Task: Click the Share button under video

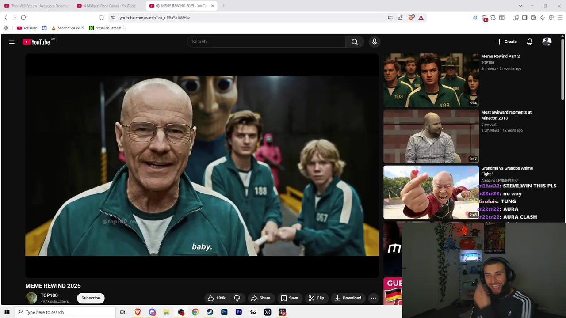Action: coord(261,298)
